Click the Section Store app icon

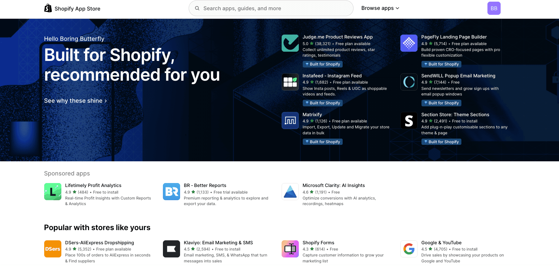tap(409, 120)
